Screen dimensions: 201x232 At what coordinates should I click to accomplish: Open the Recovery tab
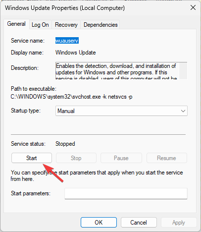tap(66, 25)
